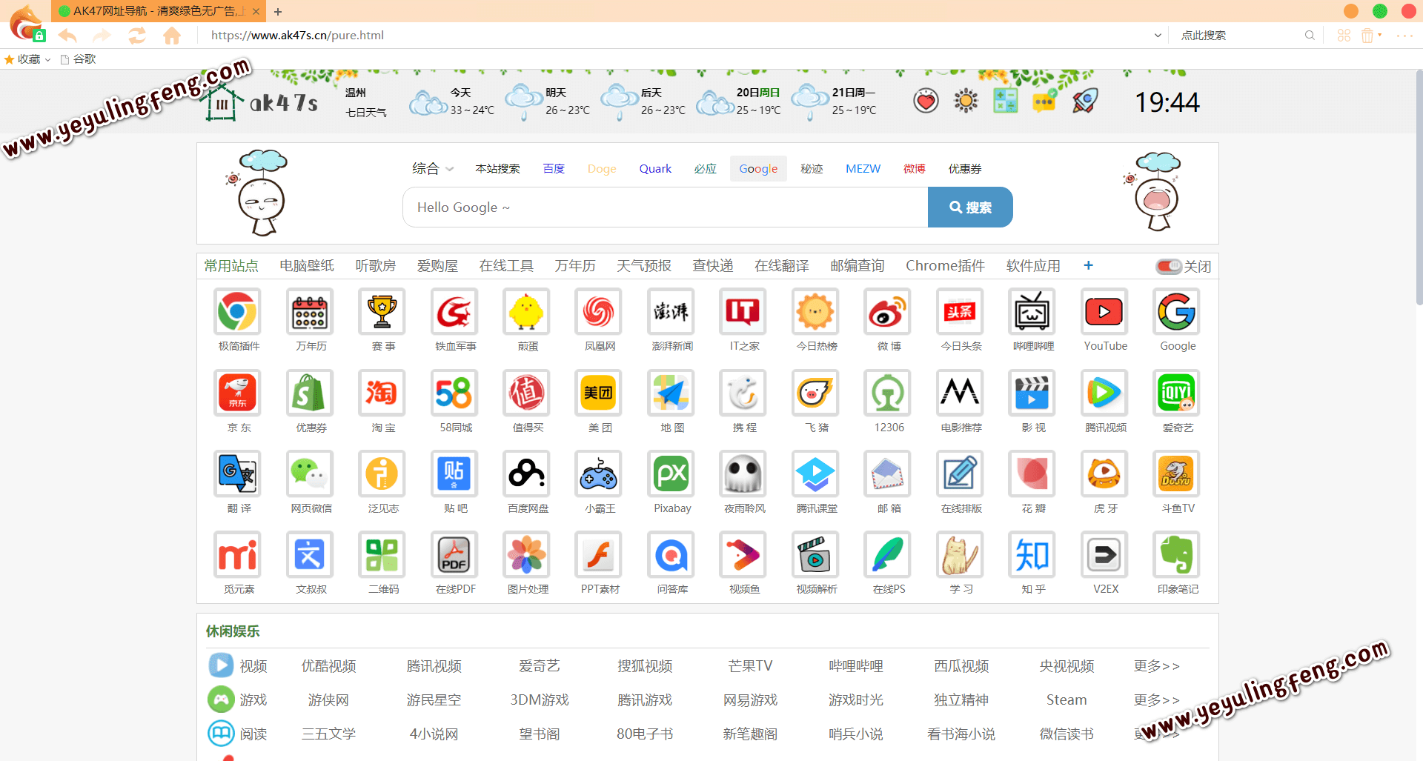Viewport: 1423px width, 761px height.
Task: Open the 斗鱼TV icon
Action: (1176, 473)
